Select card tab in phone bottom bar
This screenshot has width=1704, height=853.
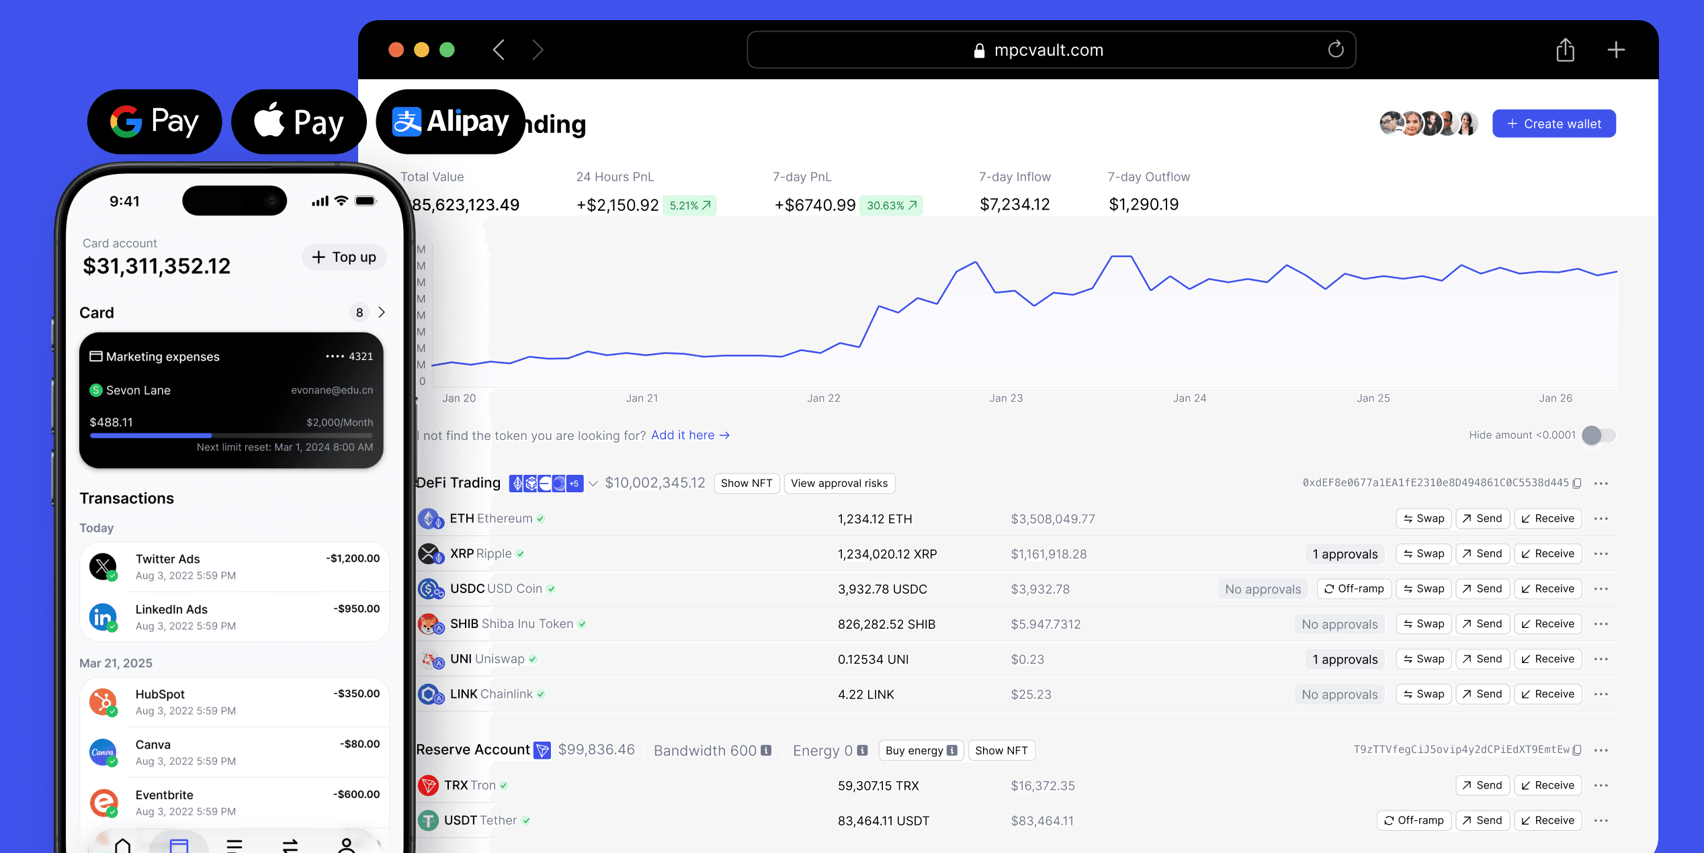pos(179,845)
